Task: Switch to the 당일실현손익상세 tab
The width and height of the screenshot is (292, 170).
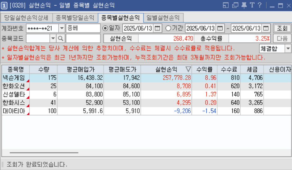Action: [26, 18]
